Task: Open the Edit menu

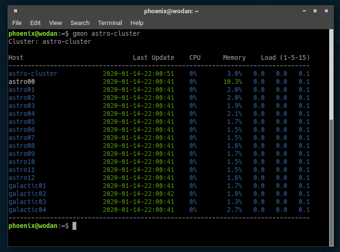Action: pyautogui.click(x=35, y=23)
